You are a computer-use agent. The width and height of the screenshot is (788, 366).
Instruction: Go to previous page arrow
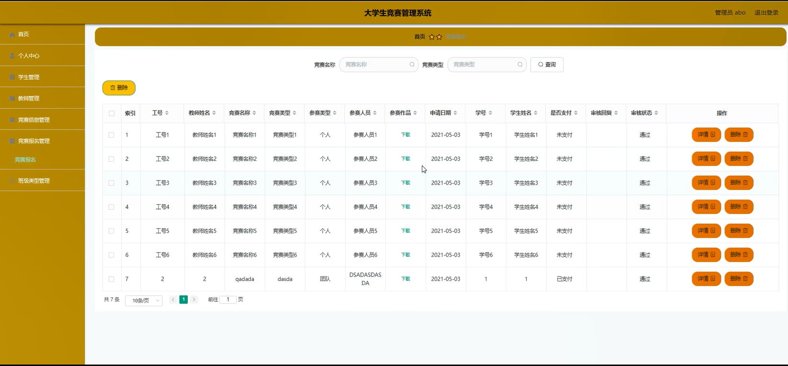173,299
